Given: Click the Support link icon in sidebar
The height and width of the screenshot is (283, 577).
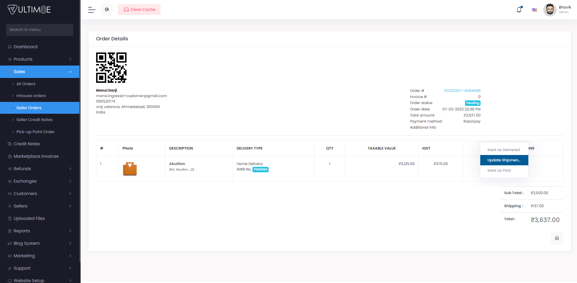Looking at the screenshot, I should pyautogui.click(x=10, y=268).
